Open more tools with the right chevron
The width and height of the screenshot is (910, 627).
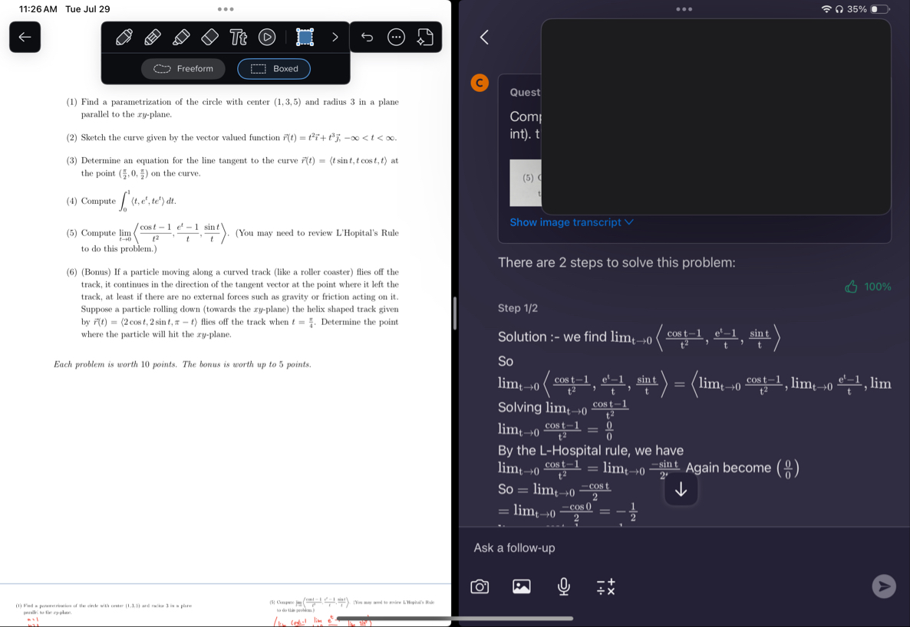click(334, 37)
